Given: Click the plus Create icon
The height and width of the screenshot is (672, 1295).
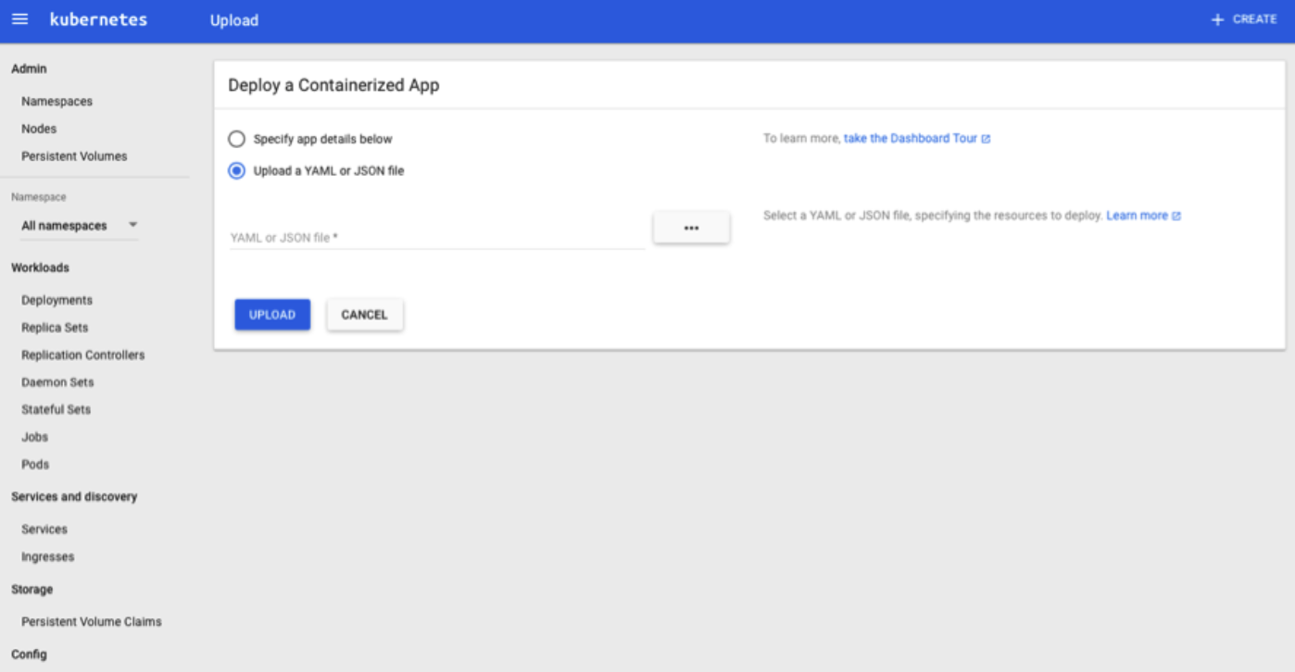Looking at the screenshot, I should point(1217,19).
